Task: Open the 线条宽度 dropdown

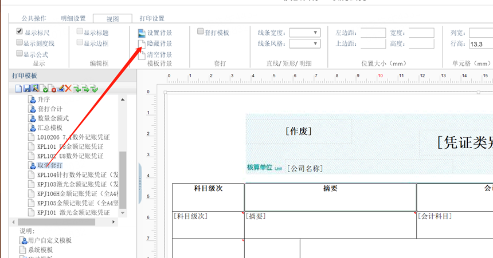Action: [x=304, y=33]
